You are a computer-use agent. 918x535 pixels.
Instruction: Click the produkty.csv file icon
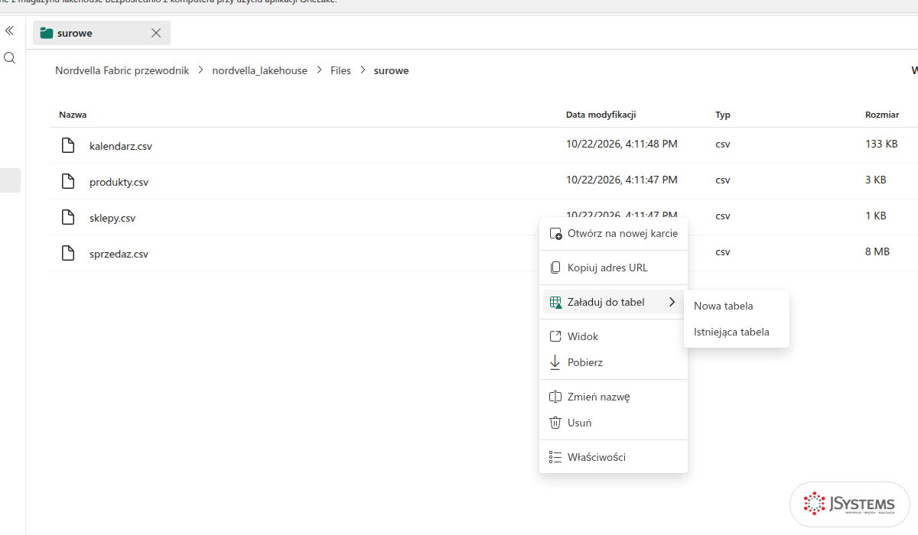click(68, 181)
